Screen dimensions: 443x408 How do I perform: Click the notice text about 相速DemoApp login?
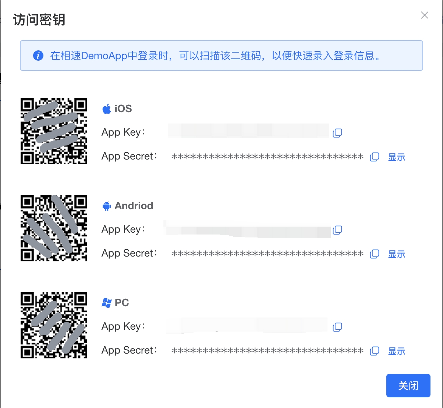tap(216, 56)
